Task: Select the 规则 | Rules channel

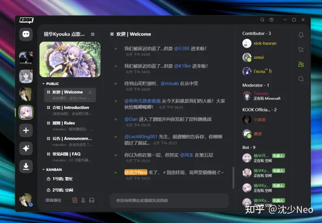Action: [x=64, y=123]
